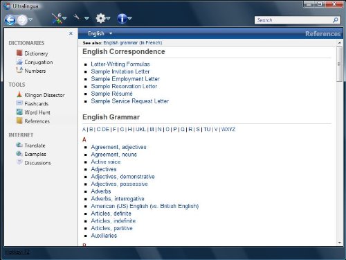Open Adjectives, possessive topic

coord(119,184)
